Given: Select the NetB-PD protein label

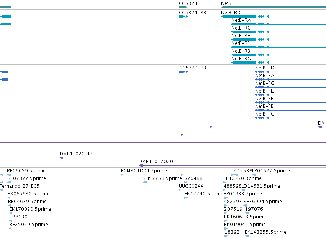Looking at the screenshot, I should (265, 68).
